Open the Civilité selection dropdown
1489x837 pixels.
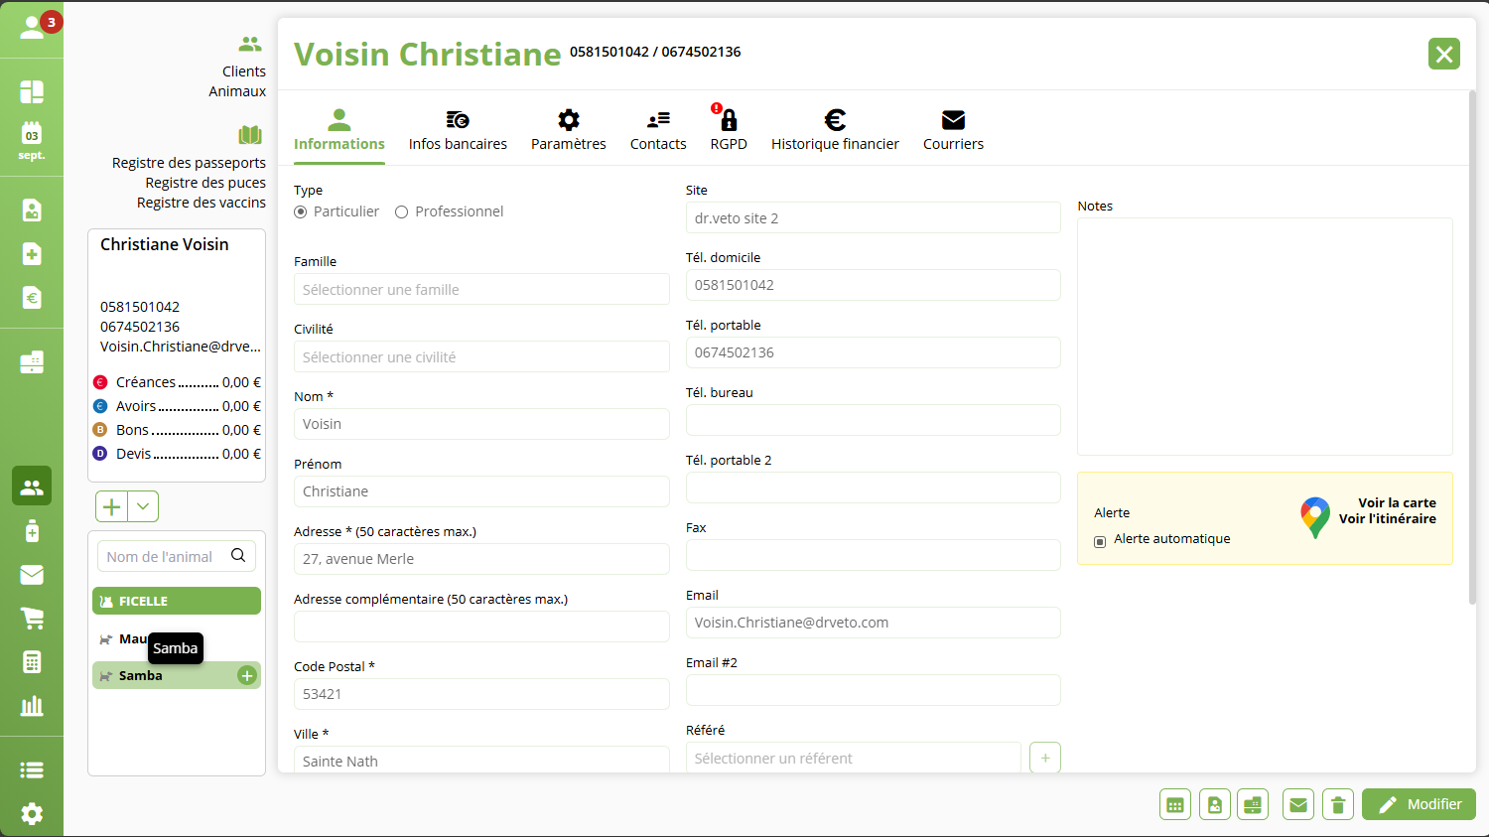(481, 357)
